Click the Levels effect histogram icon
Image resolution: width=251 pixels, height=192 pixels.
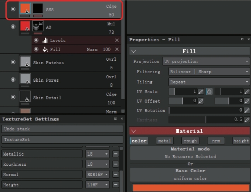45,40
